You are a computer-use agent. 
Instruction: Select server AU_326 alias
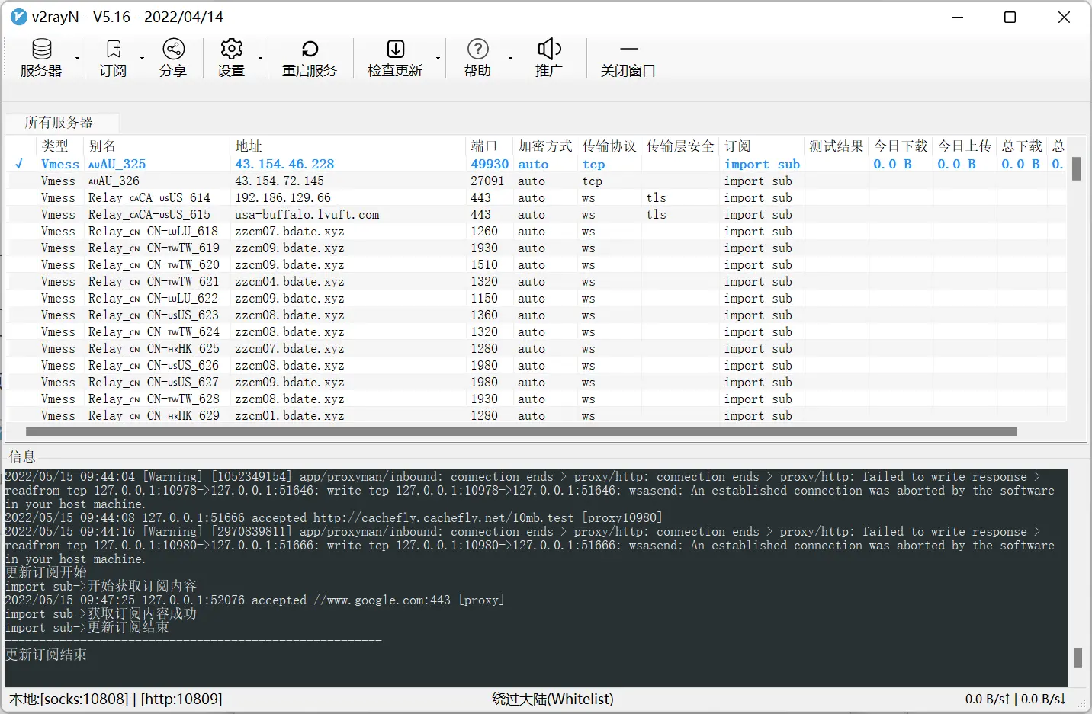(114, 181)
